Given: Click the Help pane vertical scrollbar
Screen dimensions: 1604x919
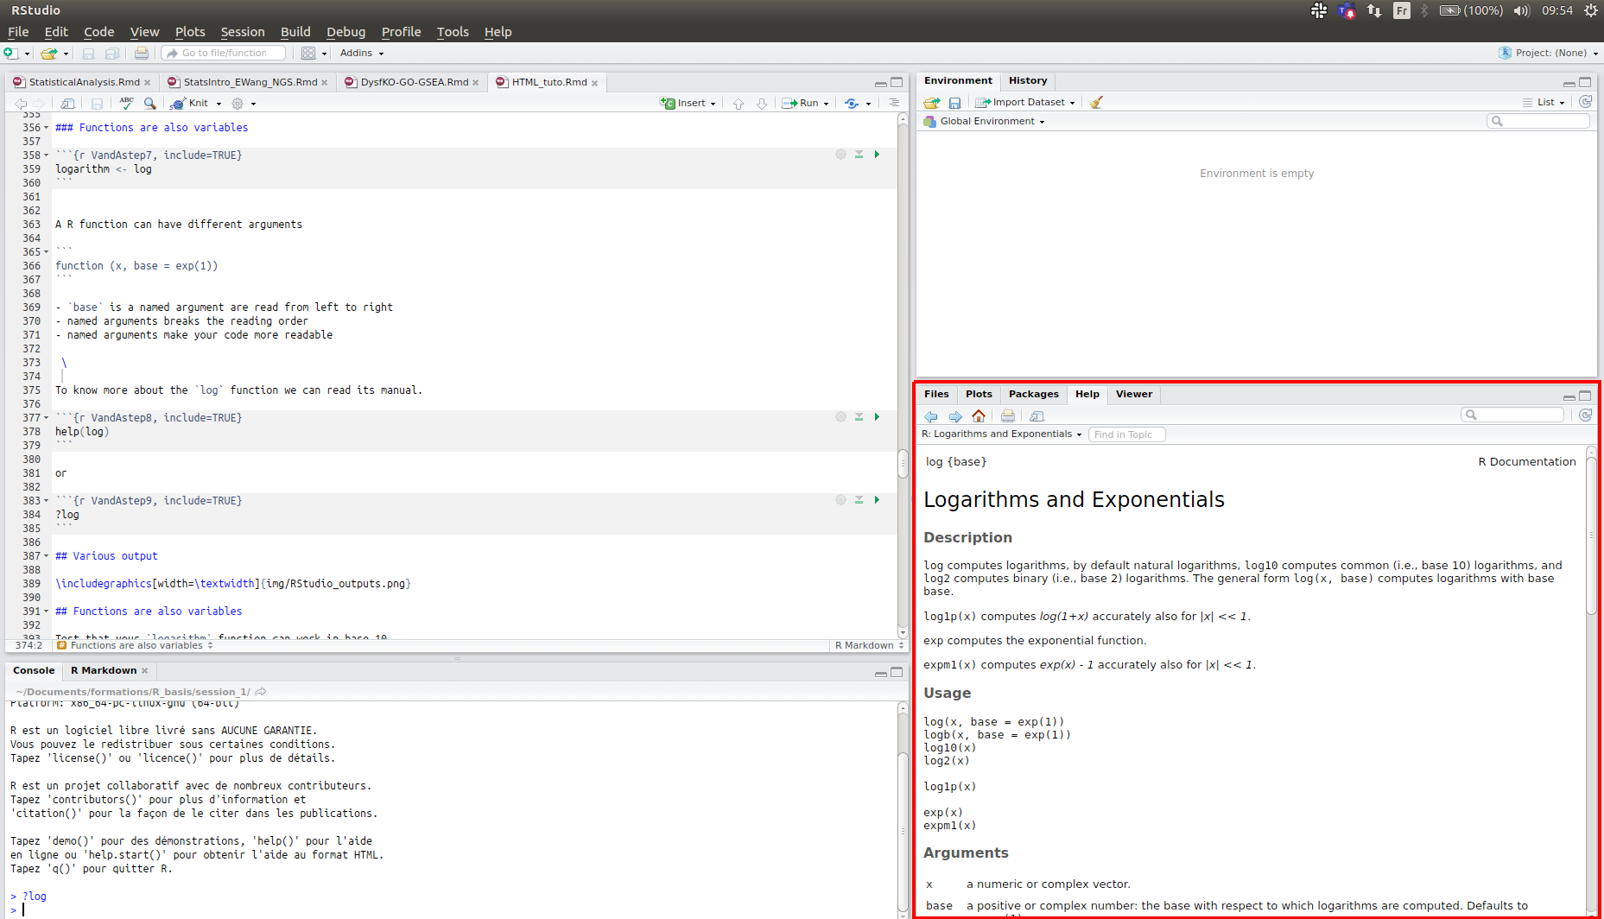Looking at the screenshot, I should tap(1590, 536).
